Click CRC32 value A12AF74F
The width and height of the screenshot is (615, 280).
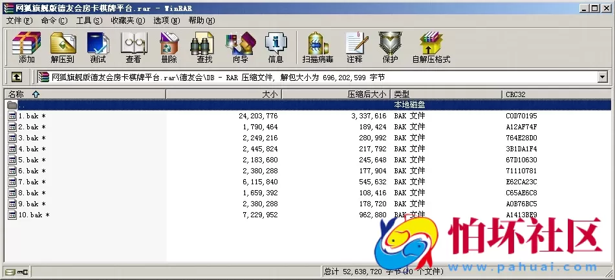coord(521,127)
